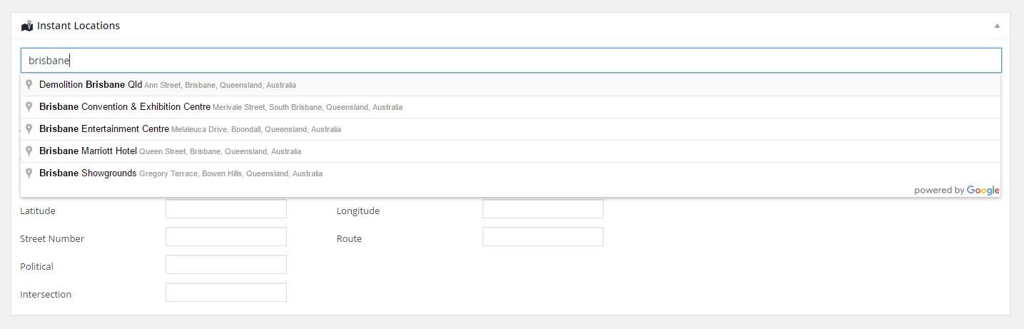
Task: Click the Instant Locations panel title
Action: coord(78,26)
